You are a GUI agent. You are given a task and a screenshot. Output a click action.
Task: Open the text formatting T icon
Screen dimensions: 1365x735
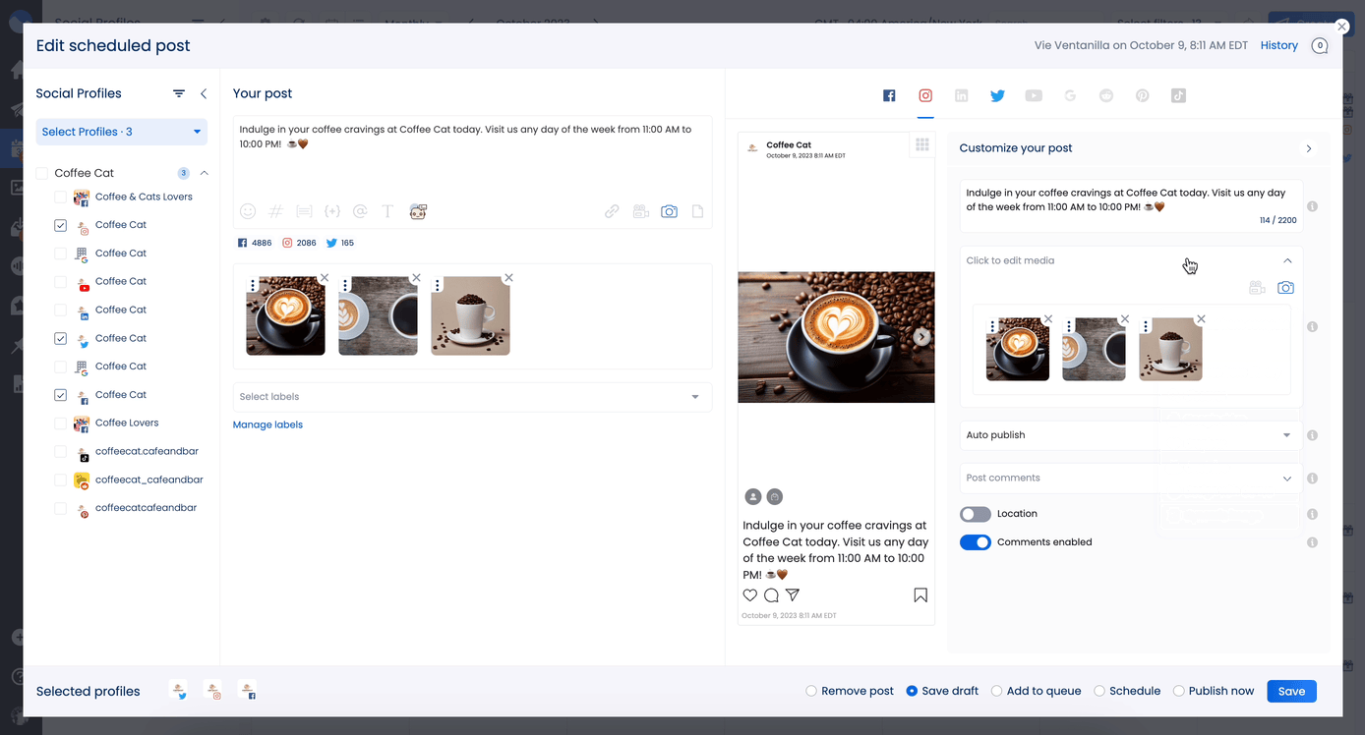(x=387, y=211)
